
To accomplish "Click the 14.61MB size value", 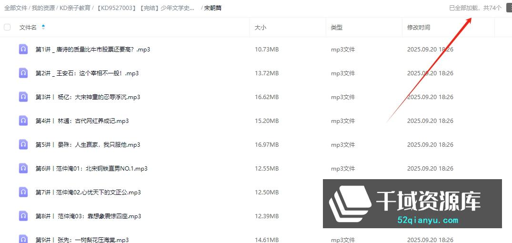I will click(267, 240).
